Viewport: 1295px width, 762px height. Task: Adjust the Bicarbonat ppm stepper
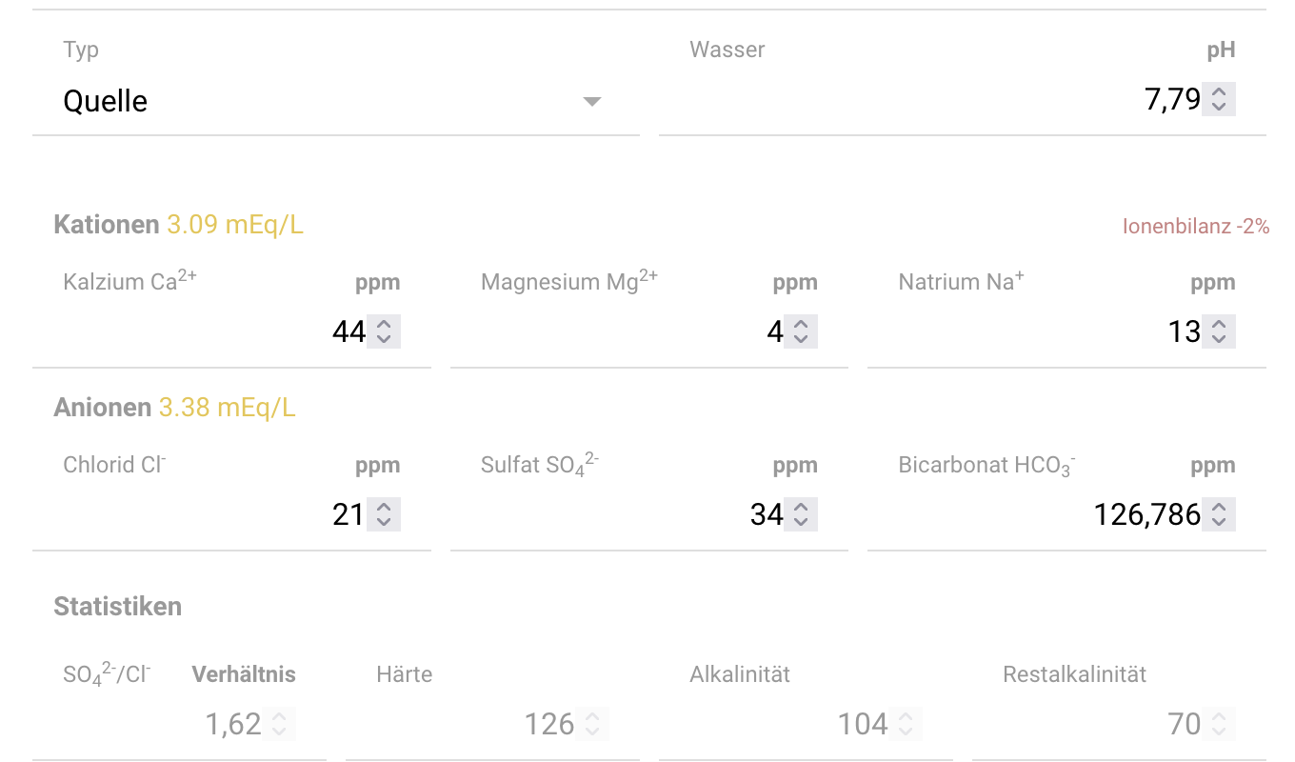[1219, 514]
